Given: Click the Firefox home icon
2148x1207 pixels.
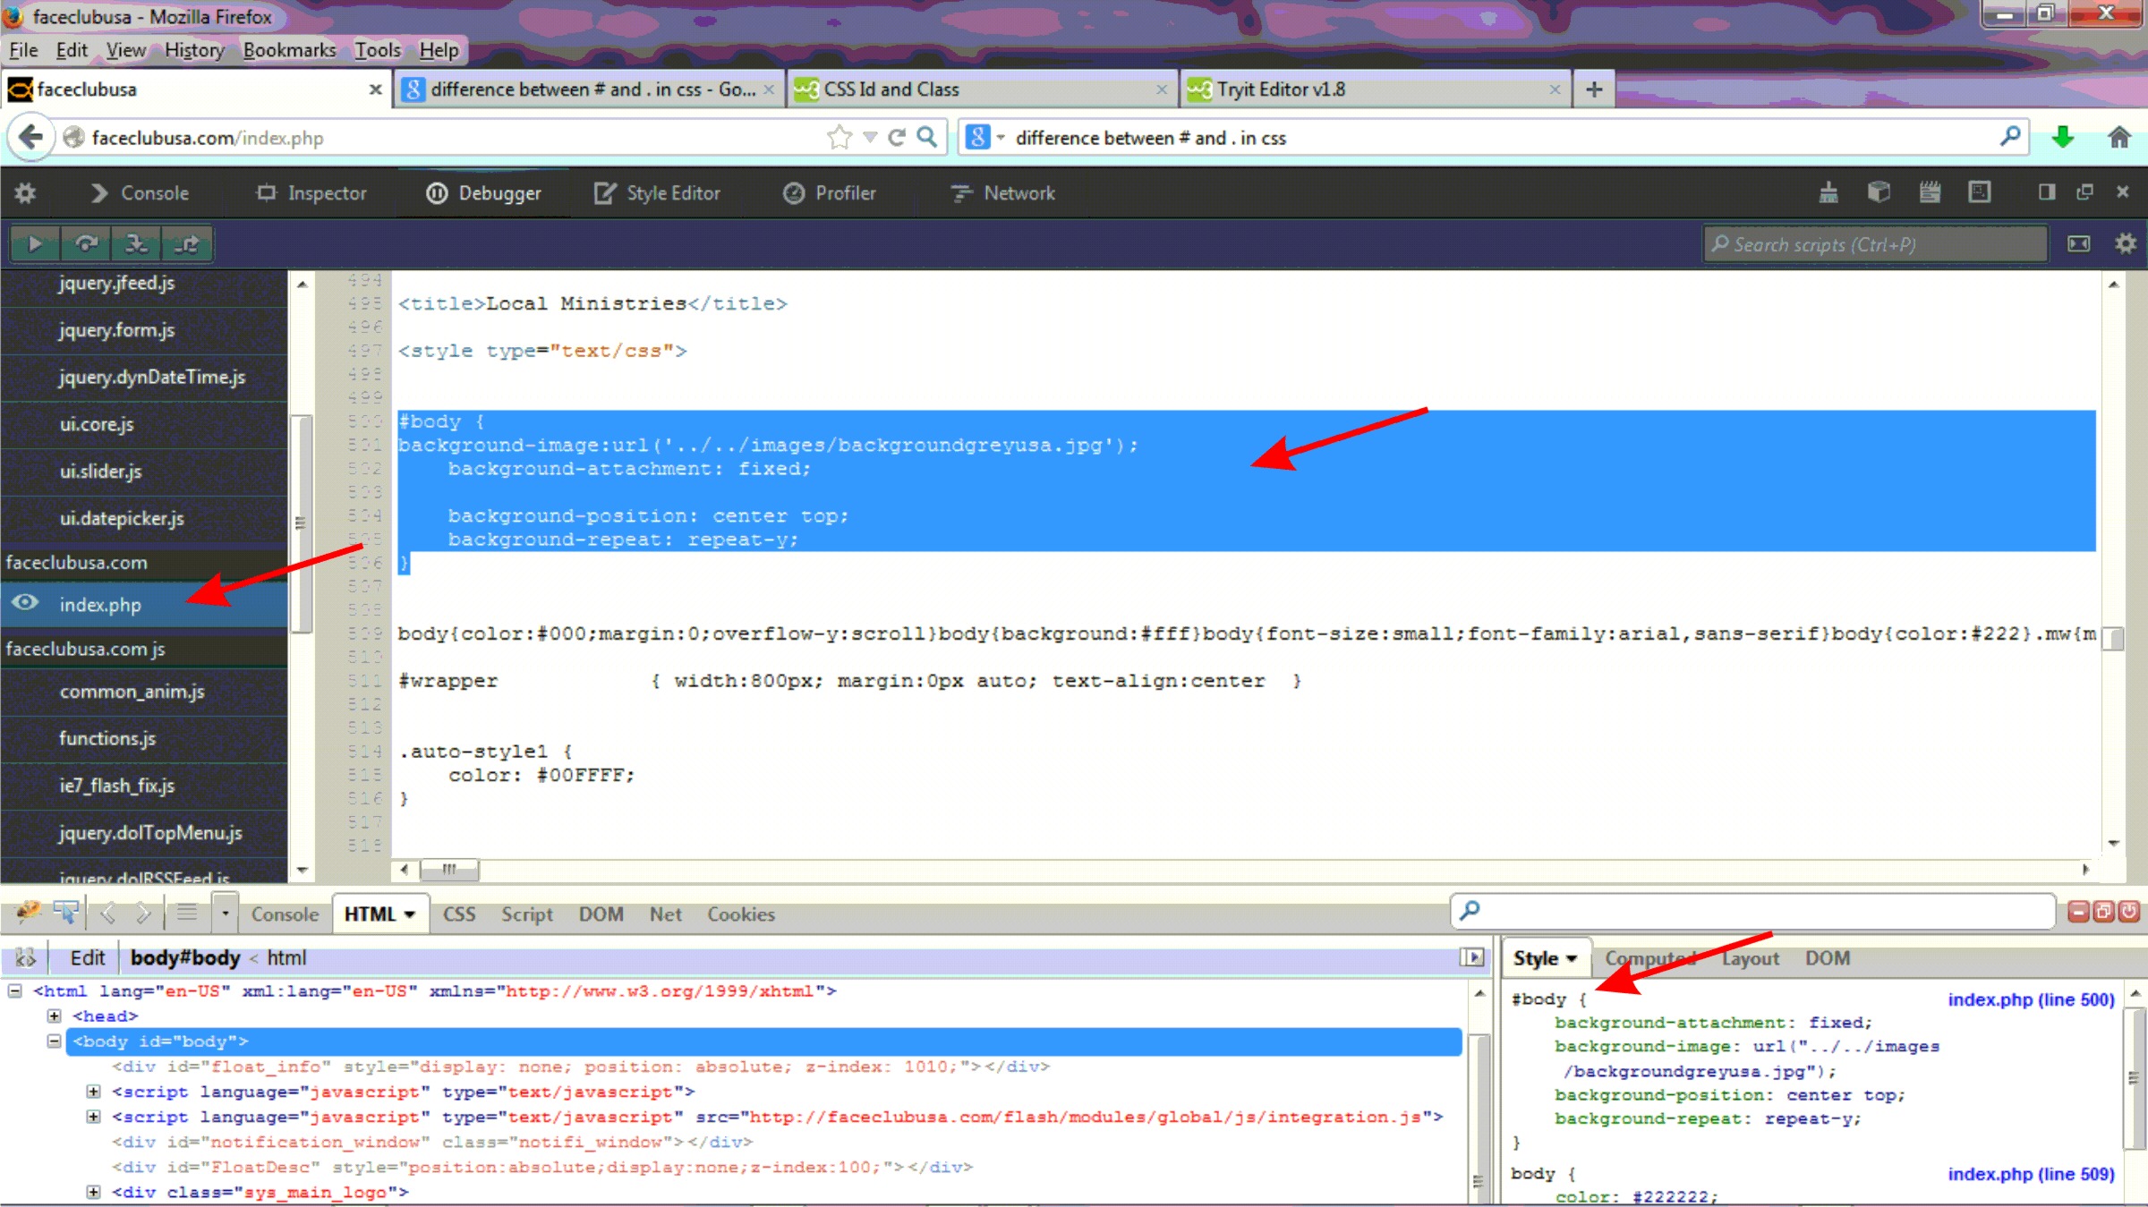Looking at the screenshot, I should [x=2118, y=137].
